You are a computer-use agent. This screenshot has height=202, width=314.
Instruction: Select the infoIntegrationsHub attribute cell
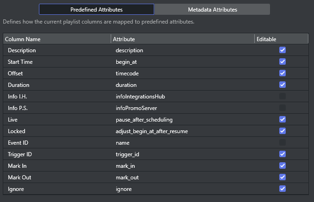coord(140,97)
